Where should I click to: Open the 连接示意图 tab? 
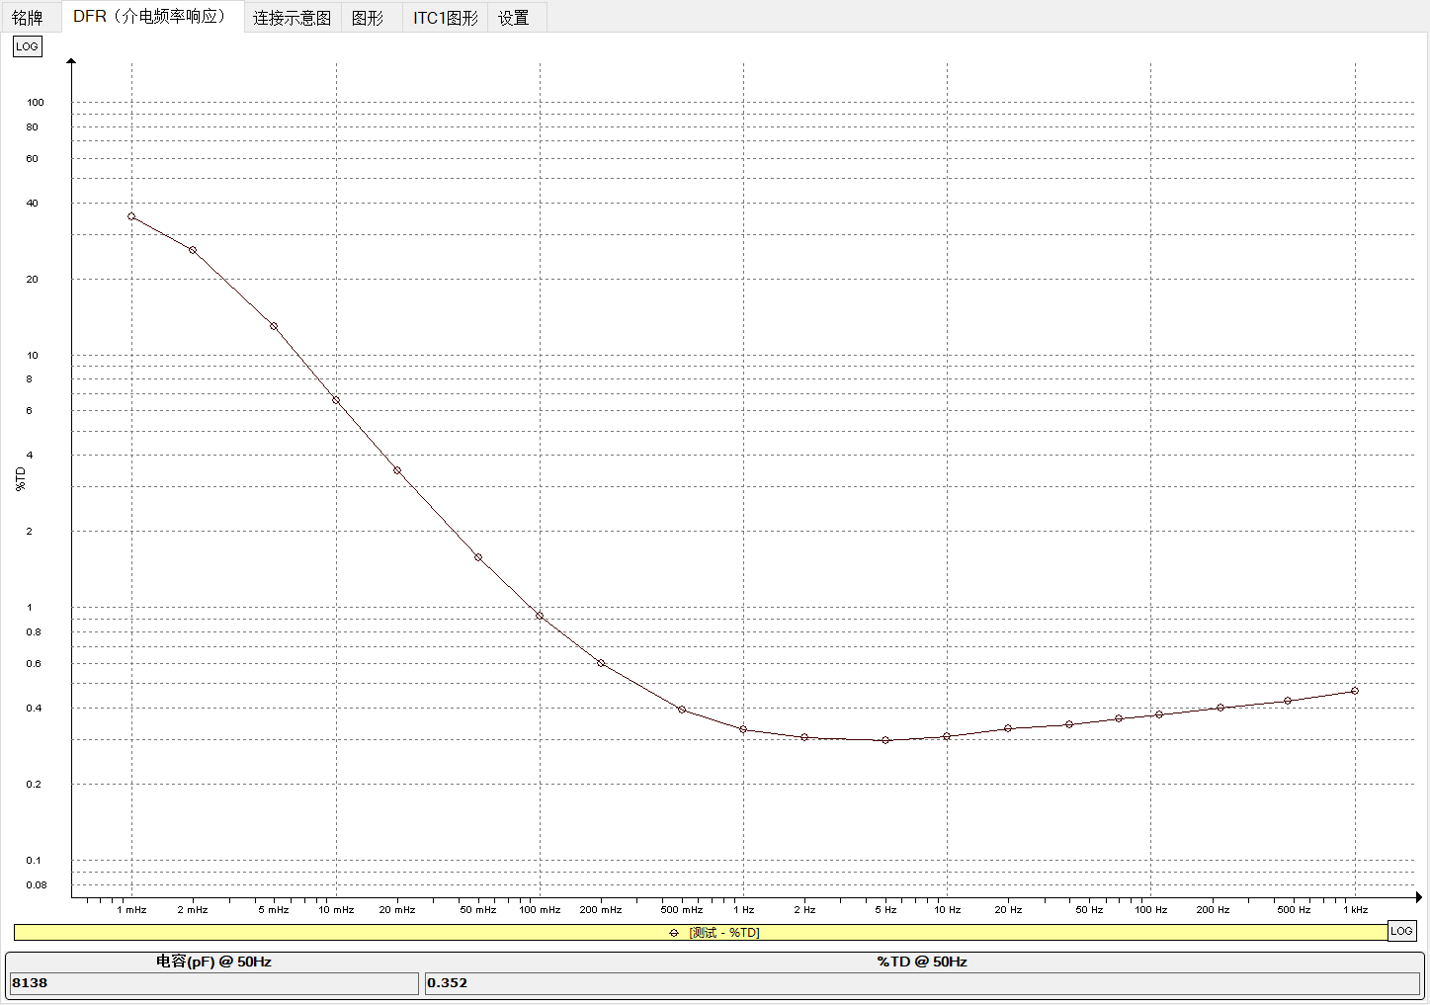coord(292,17)
